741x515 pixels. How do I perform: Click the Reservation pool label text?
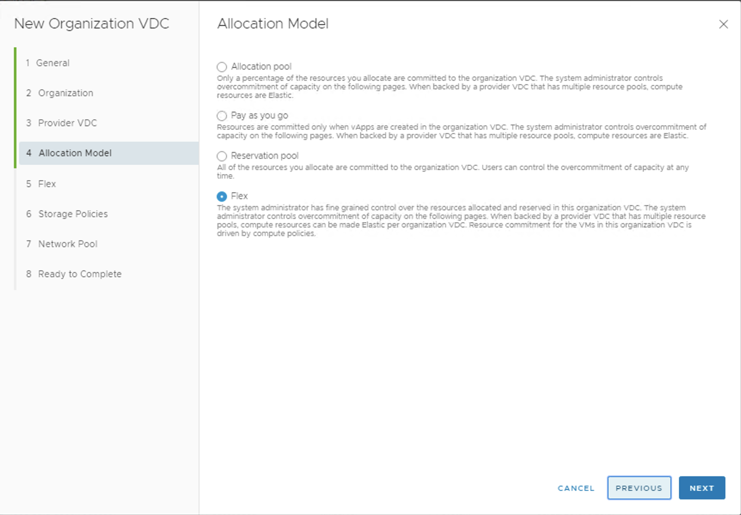pyautogui.click(x=265, y=156)
